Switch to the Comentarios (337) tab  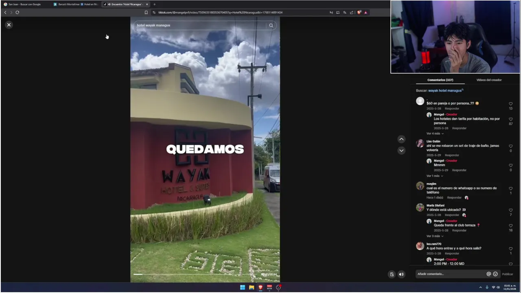click(440, 80)
